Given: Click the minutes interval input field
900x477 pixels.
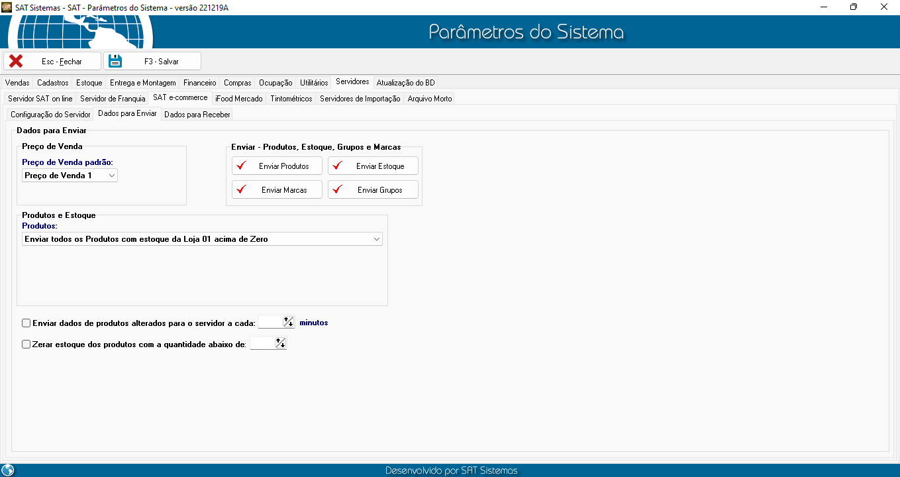Looking at the screenshot, I should click(x=270, y=323).
